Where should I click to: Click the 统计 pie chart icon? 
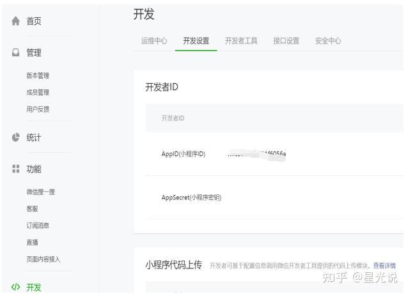coord(15,137)
